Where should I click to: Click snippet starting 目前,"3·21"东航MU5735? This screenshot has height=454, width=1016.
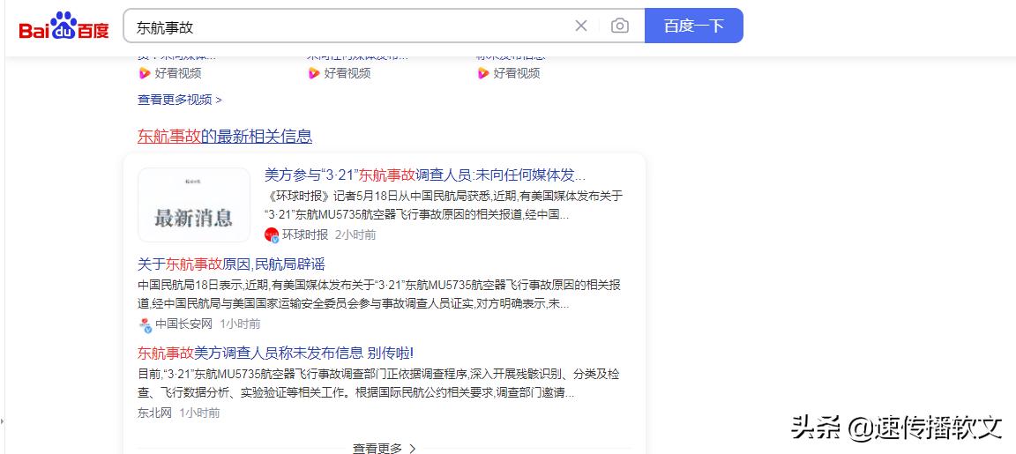(378, 383)
